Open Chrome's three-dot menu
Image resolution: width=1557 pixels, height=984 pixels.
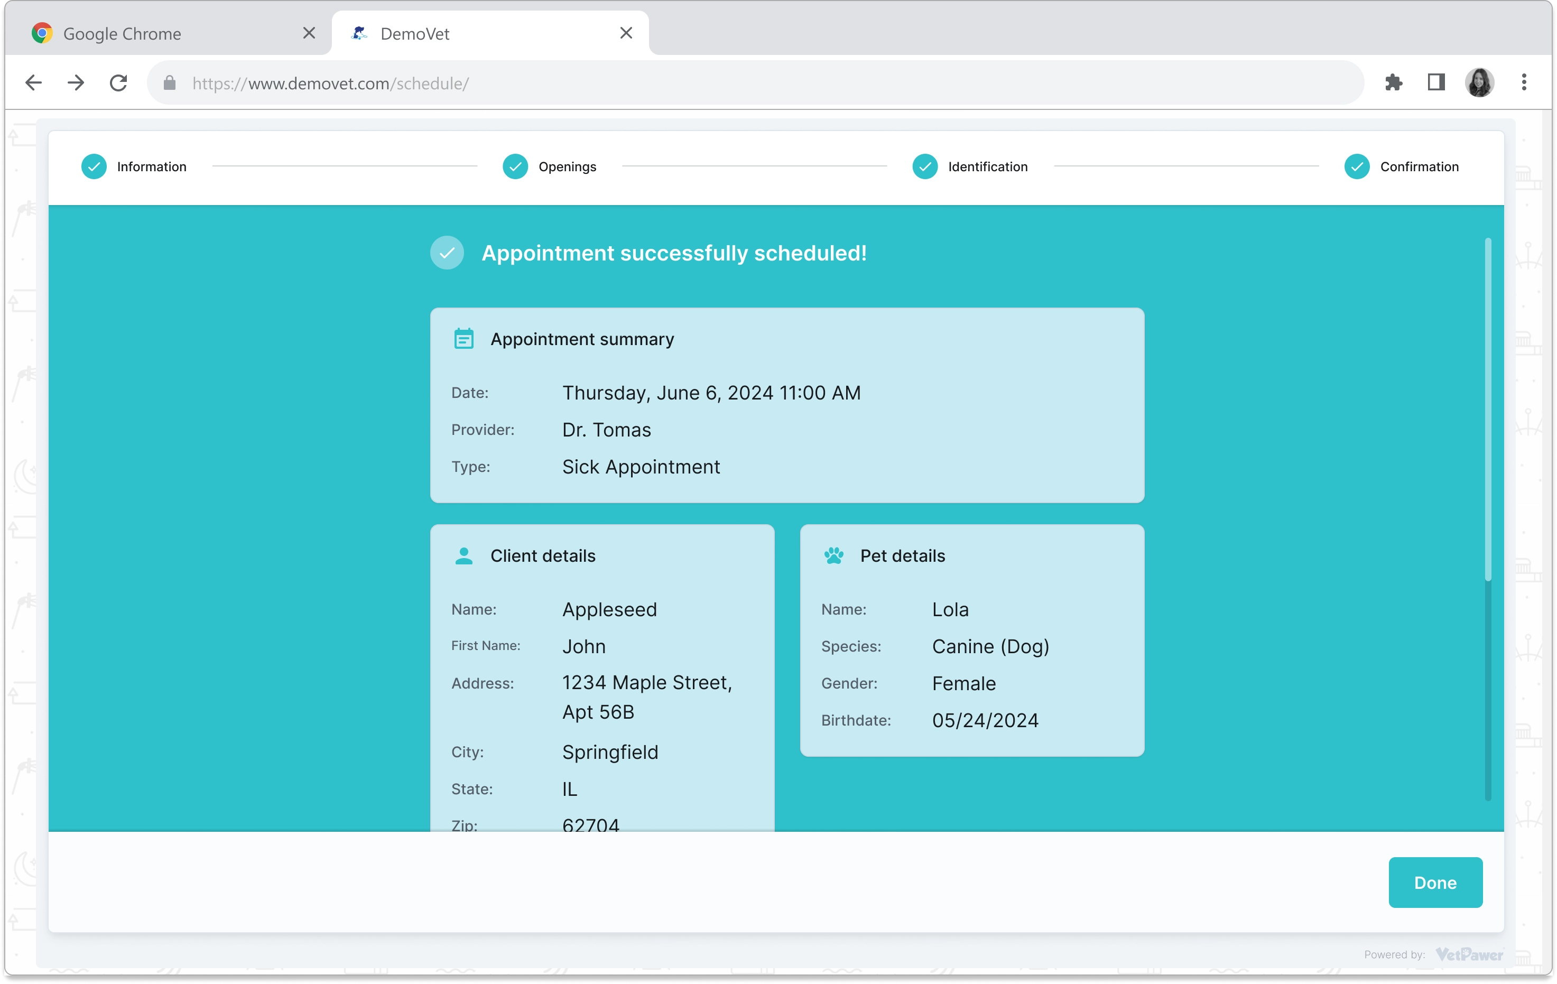[x=1524, y=82]
